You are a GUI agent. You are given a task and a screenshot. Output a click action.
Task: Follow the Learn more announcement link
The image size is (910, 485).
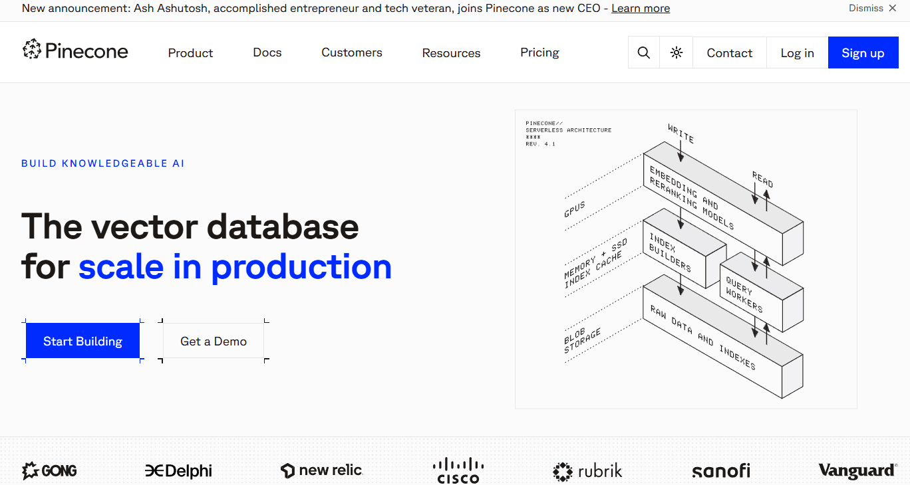(x=641, y=9)
